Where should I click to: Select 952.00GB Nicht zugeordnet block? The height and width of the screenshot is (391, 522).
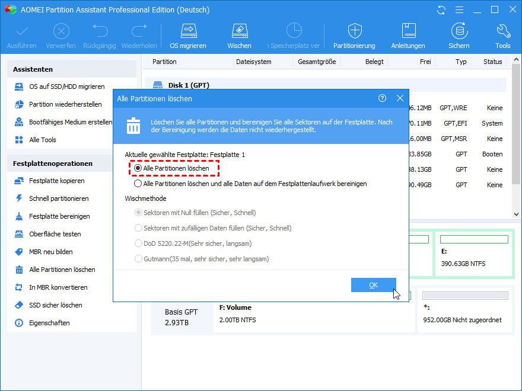(x=464, y=310)
